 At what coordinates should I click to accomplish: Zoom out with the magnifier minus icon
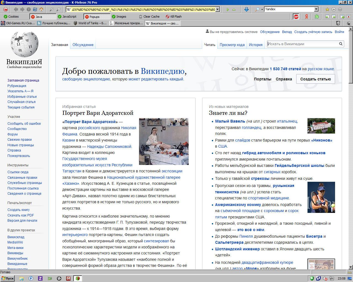[58, 9]
